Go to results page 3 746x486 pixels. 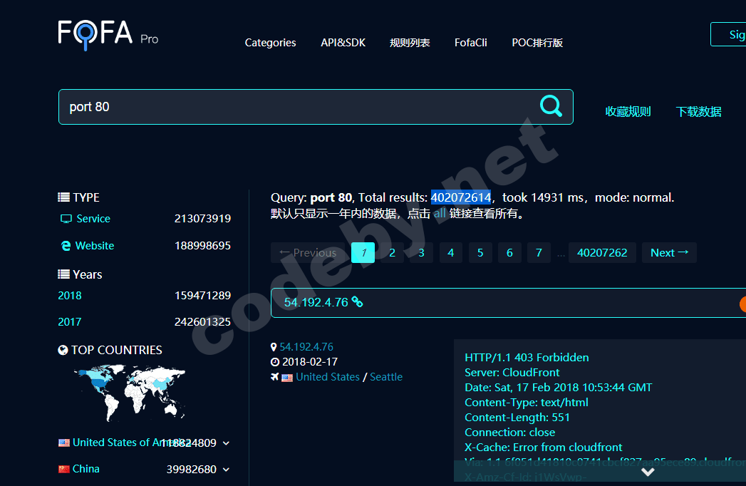(422, 253)
